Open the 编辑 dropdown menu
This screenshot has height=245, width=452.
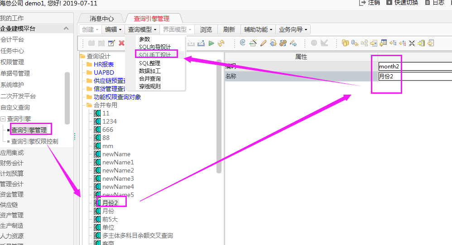[x=113, y=29]
